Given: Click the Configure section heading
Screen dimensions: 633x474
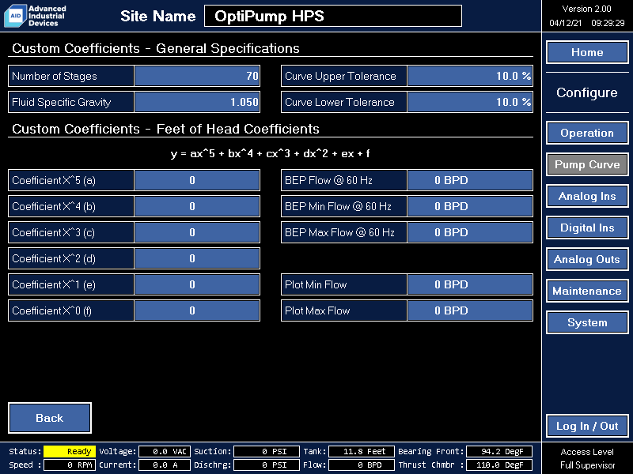Looking at the screenshot, I should 587,92.
